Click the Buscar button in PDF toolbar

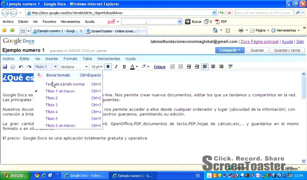point(193,22)
